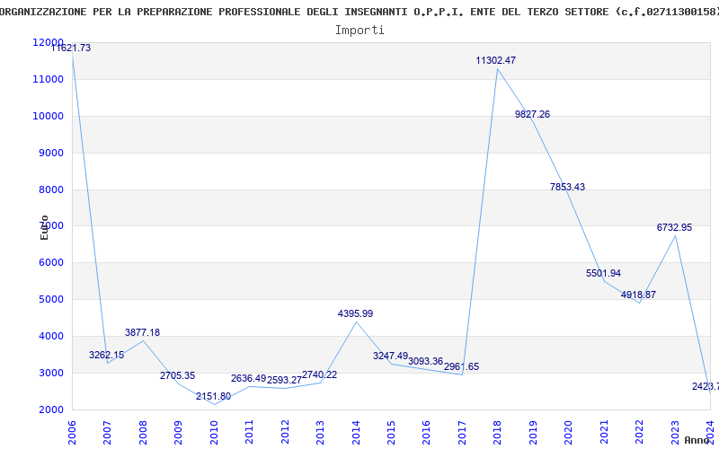Click the 4395.99 data label
719x449 pixels.
(355, 313)
